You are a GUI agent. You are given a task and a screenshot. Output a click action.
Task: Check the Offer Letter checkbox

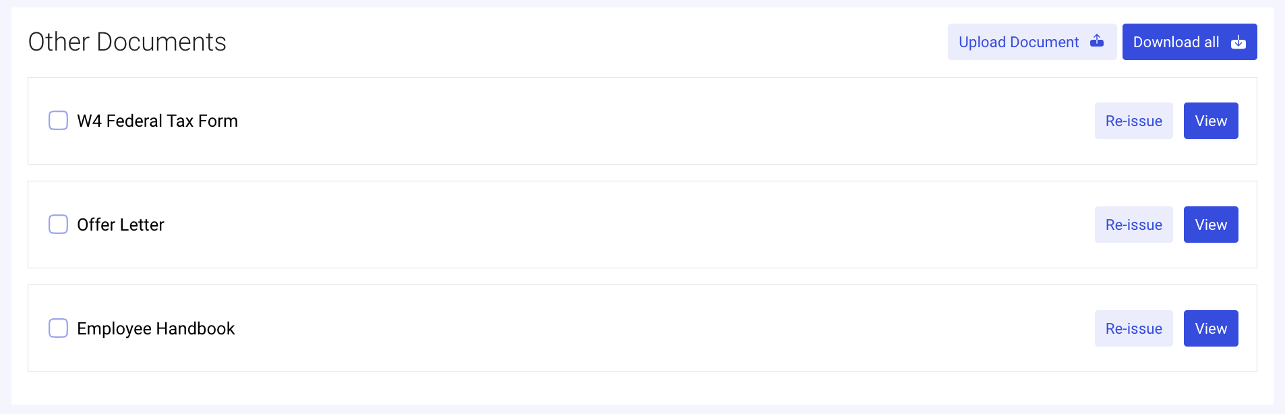point(58,224)
